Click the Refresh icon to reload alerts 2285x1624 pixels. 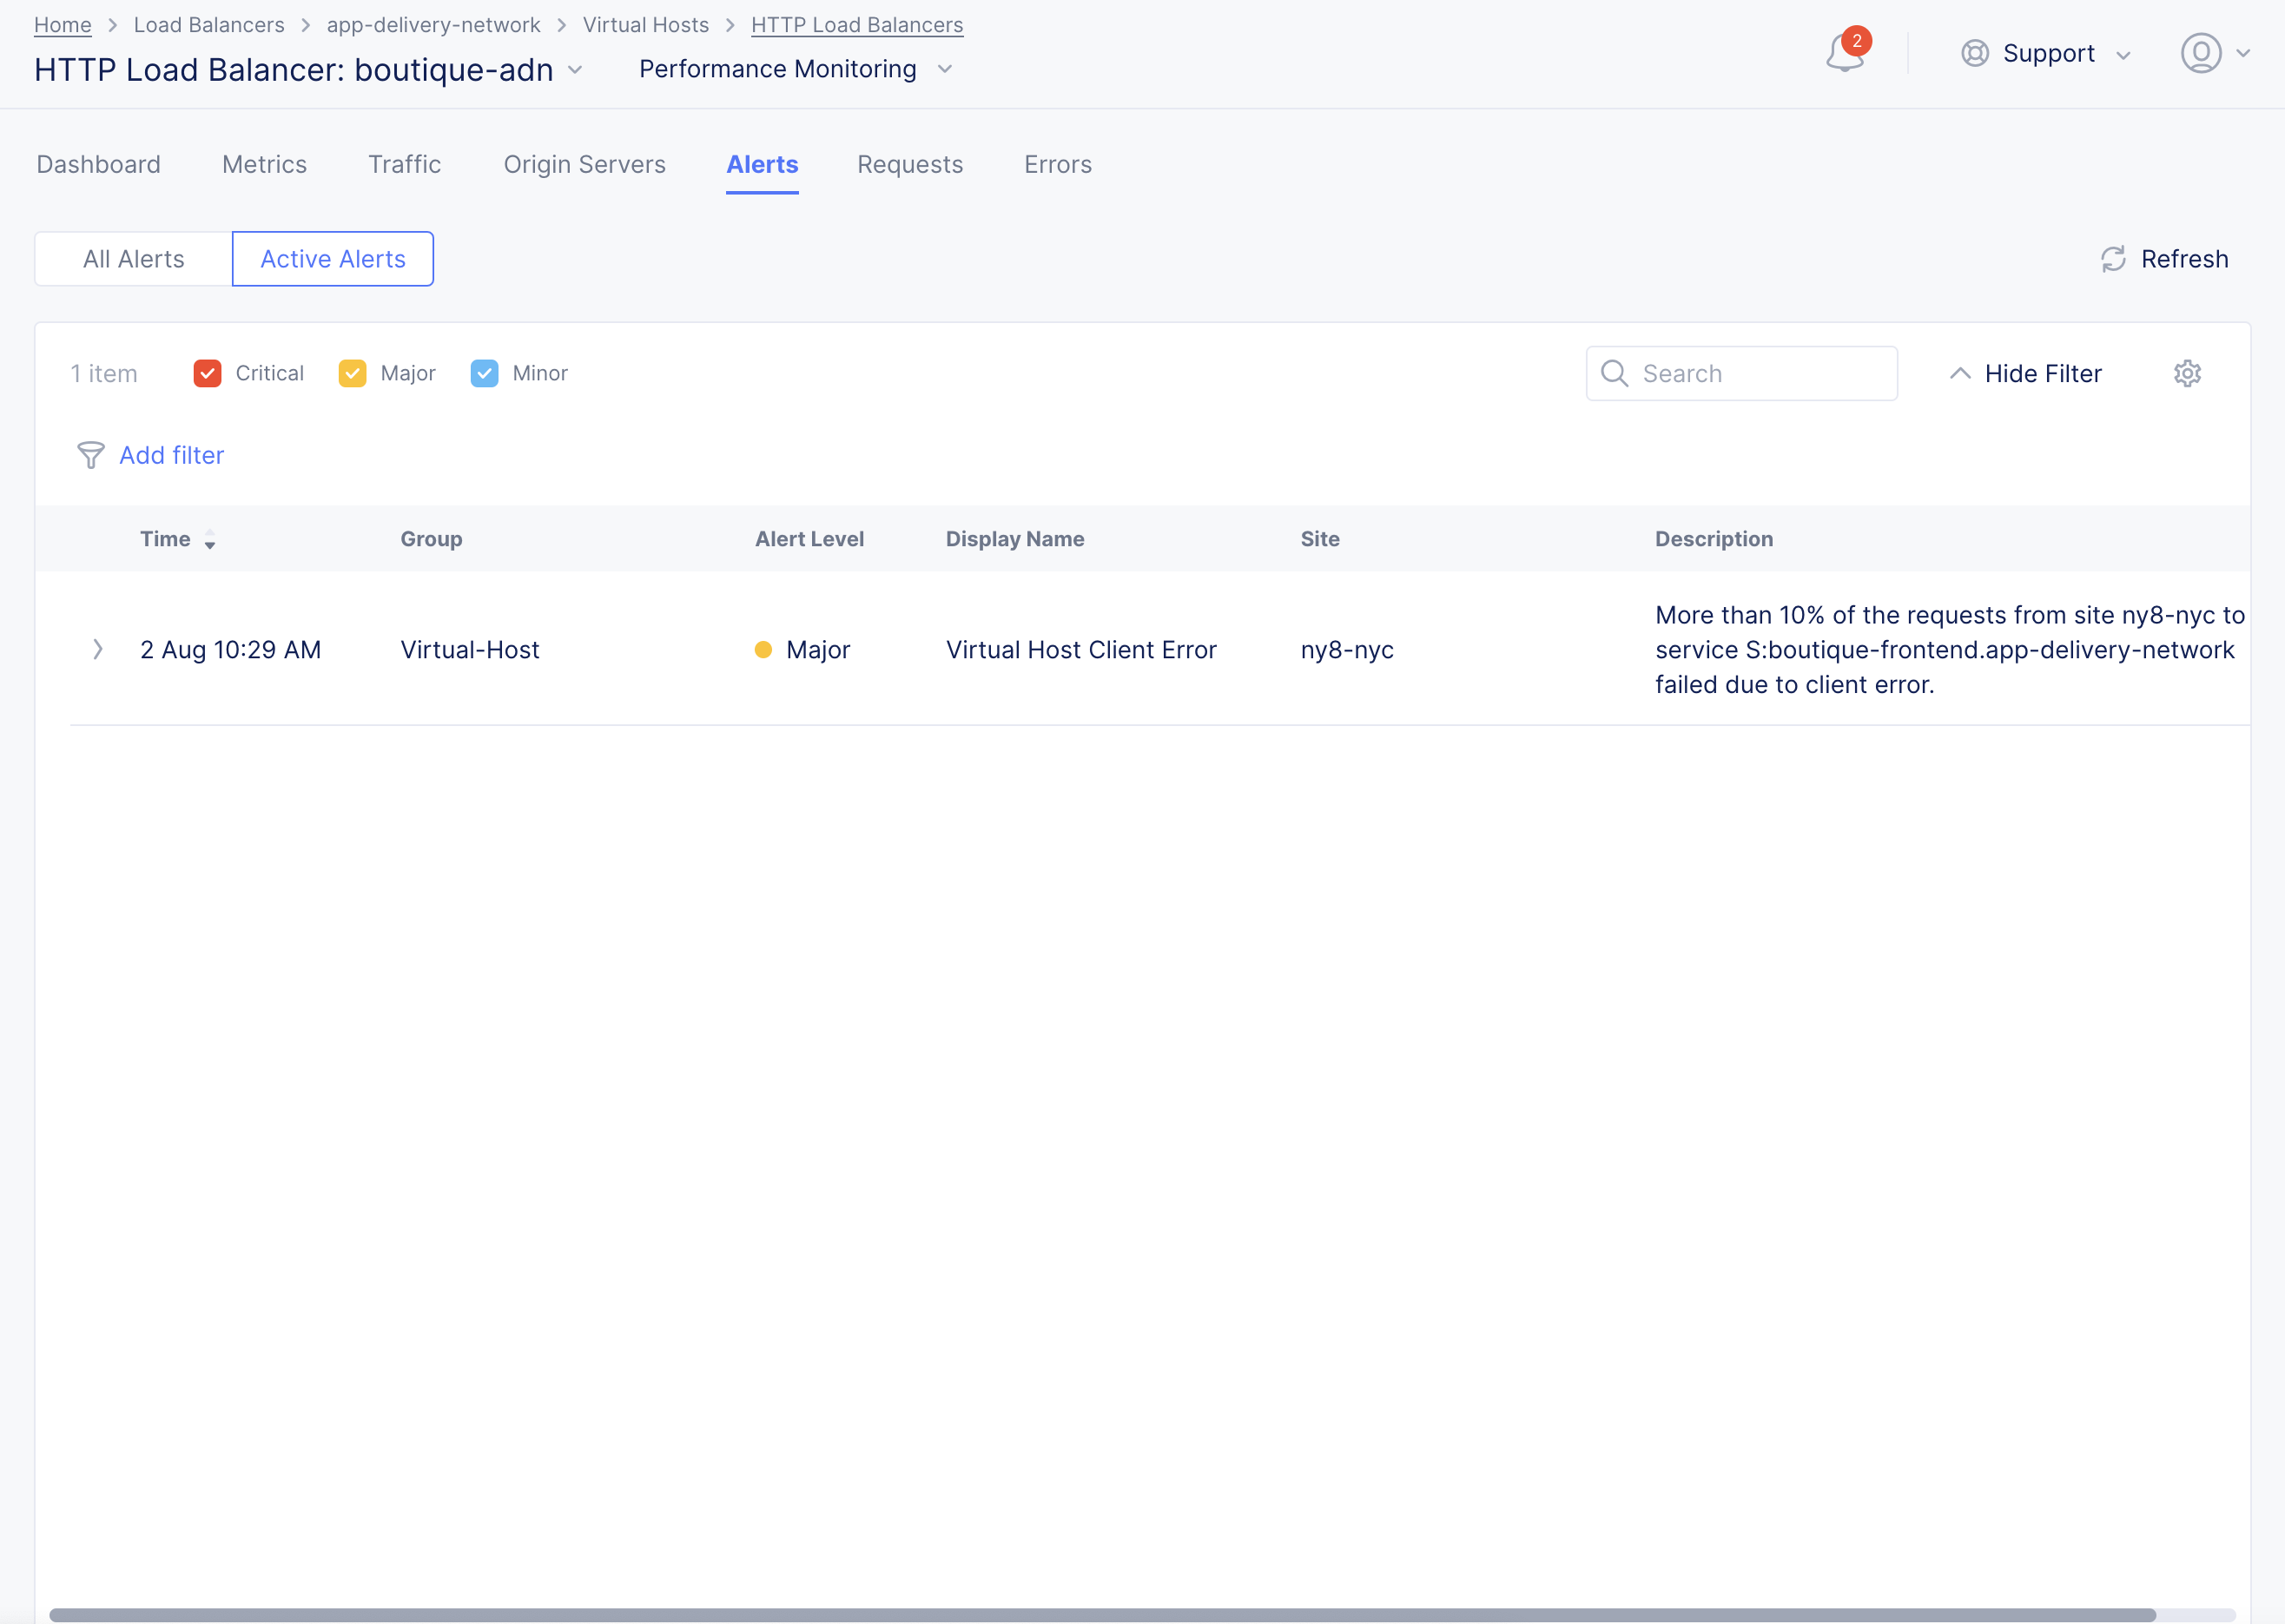click(x=2113, y=259)
